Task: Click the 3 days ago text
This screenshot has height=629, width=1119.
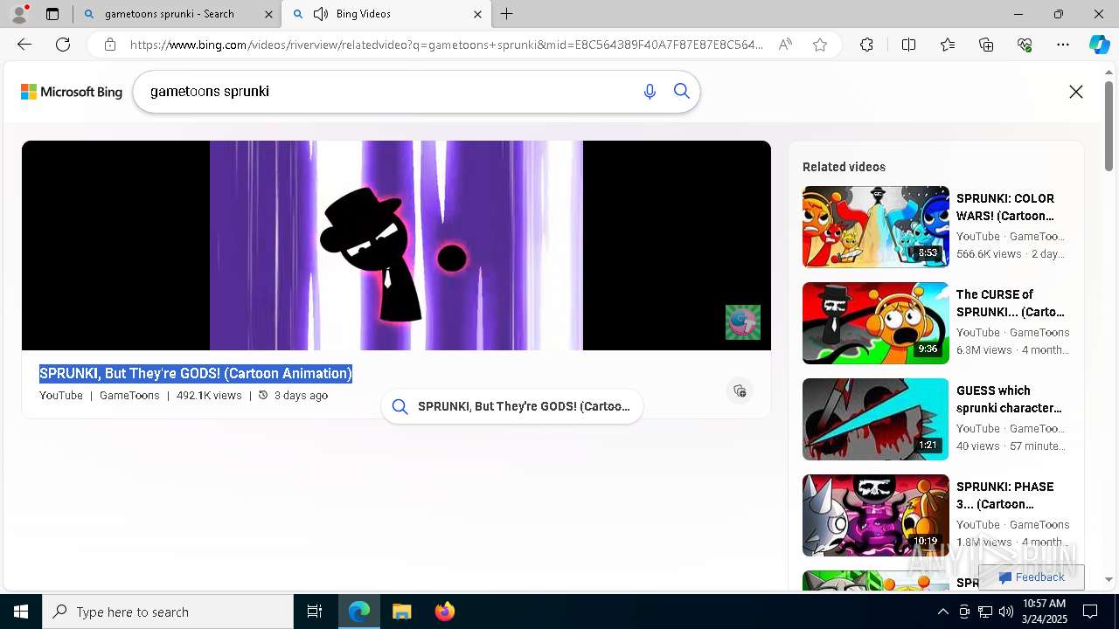Action: pos(301,396)
